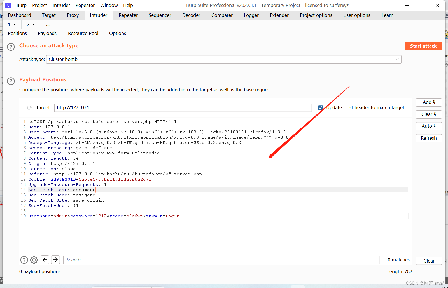The height and width of the screenshot is (288, 448).
Task: Switch to the Resource Pool sub-tab
Action: [x=83, y=33]
